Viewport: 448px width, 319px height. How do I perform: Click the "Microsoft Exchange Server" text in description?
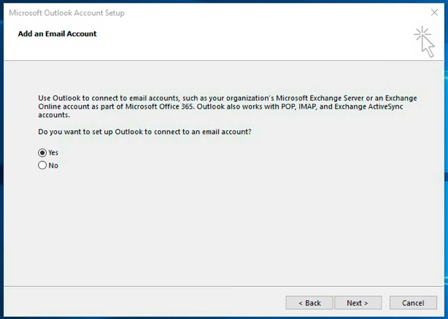pyautogui.click(x=320, y=98)
